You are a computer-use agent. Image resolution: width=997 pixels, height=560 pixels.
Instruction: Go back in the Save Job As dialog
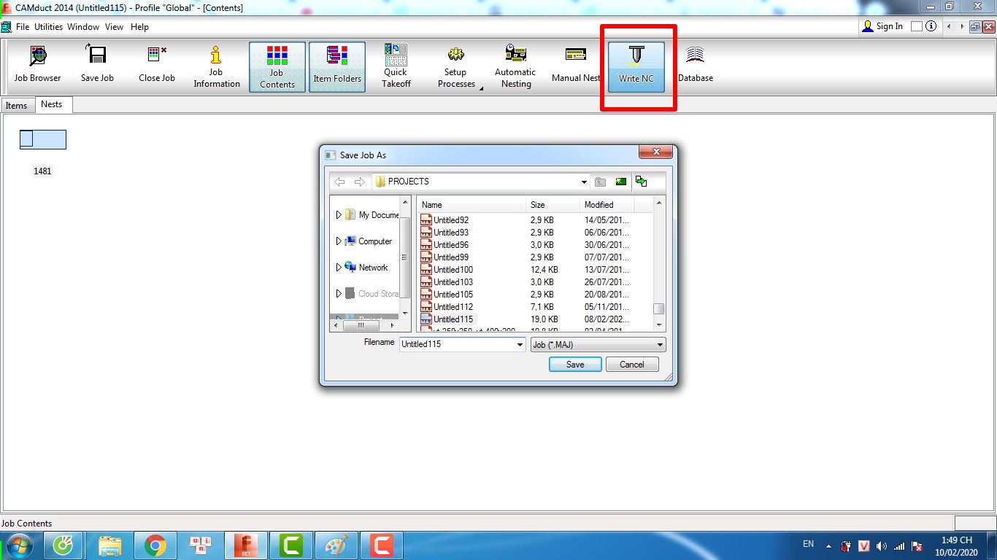(339, 182)
